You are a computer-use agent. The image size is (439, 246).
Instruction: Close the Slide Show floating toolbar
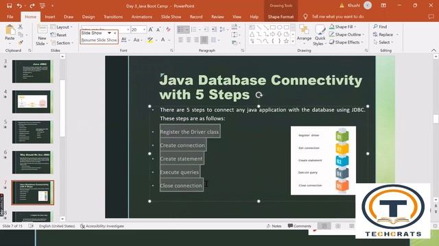(115, 33)
